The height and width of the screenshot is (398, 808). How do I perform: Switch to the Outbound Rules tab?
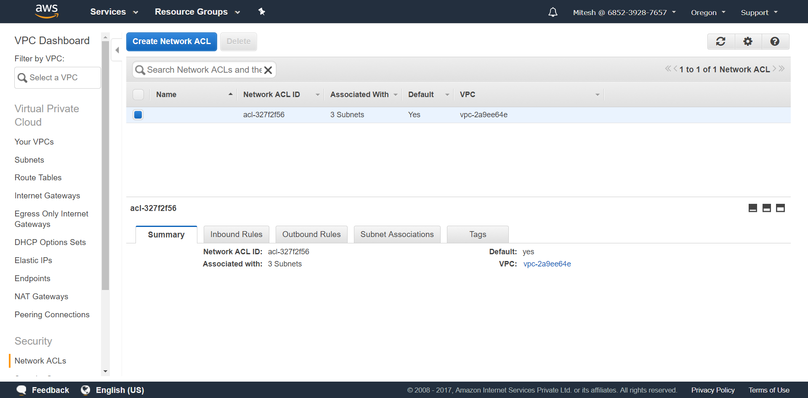[311, 234]
